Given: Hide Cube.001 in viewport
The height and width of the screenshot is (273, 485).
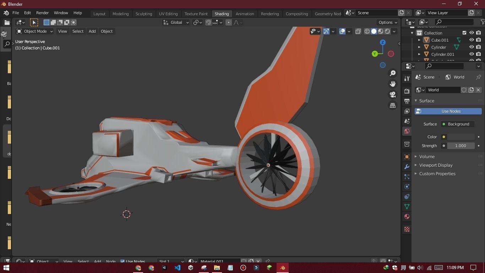Looking at the screenshot, I should 472,40.
